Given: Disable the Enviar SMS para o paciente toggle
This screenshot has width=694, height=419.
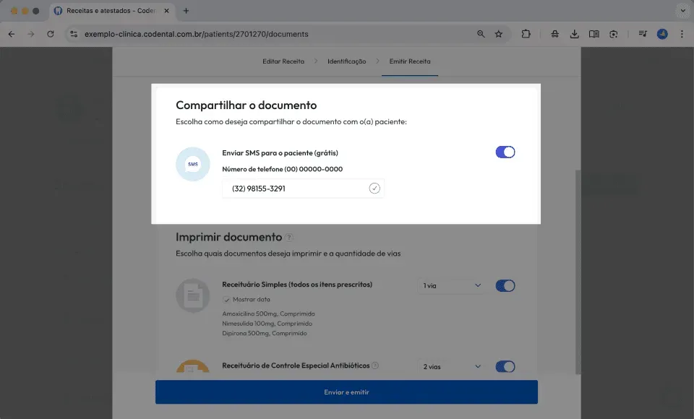Looking at the screenshot, I should point(505,152).
